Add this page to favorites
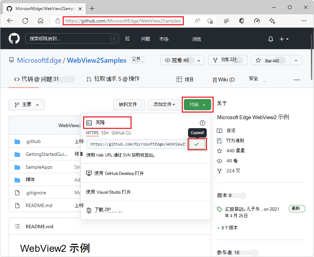 coord(210,21)
